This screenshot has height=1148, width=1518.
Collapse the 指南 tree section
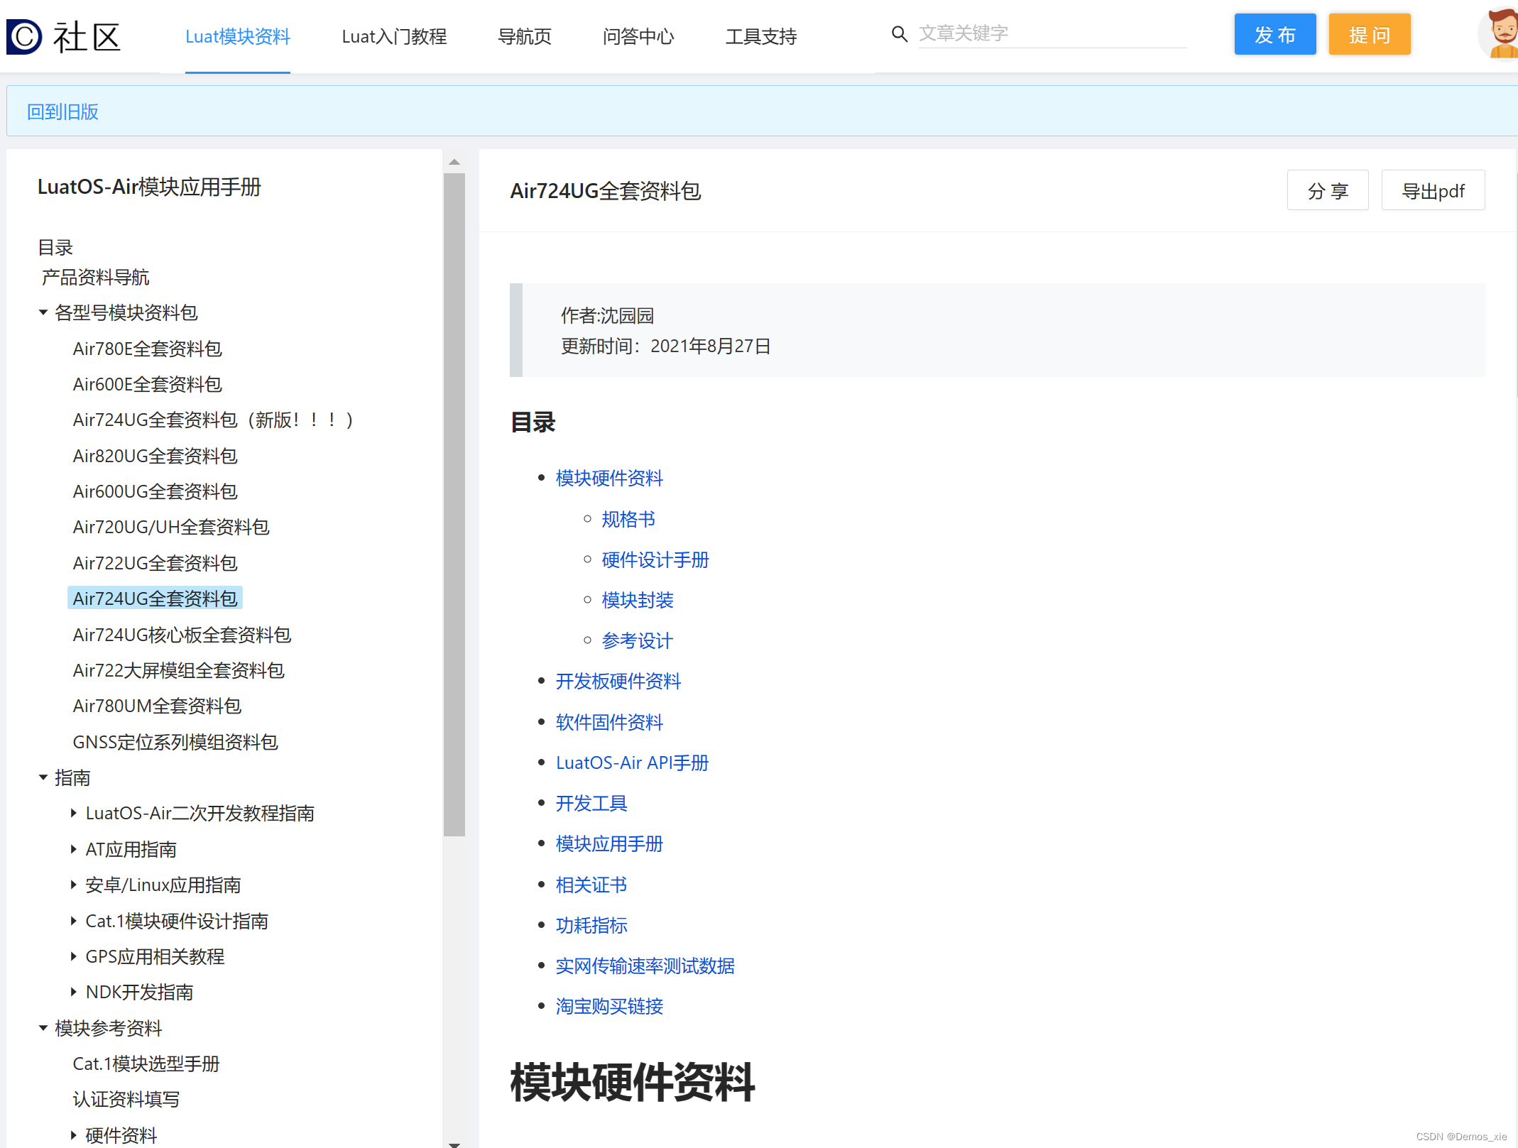[43, 777]
